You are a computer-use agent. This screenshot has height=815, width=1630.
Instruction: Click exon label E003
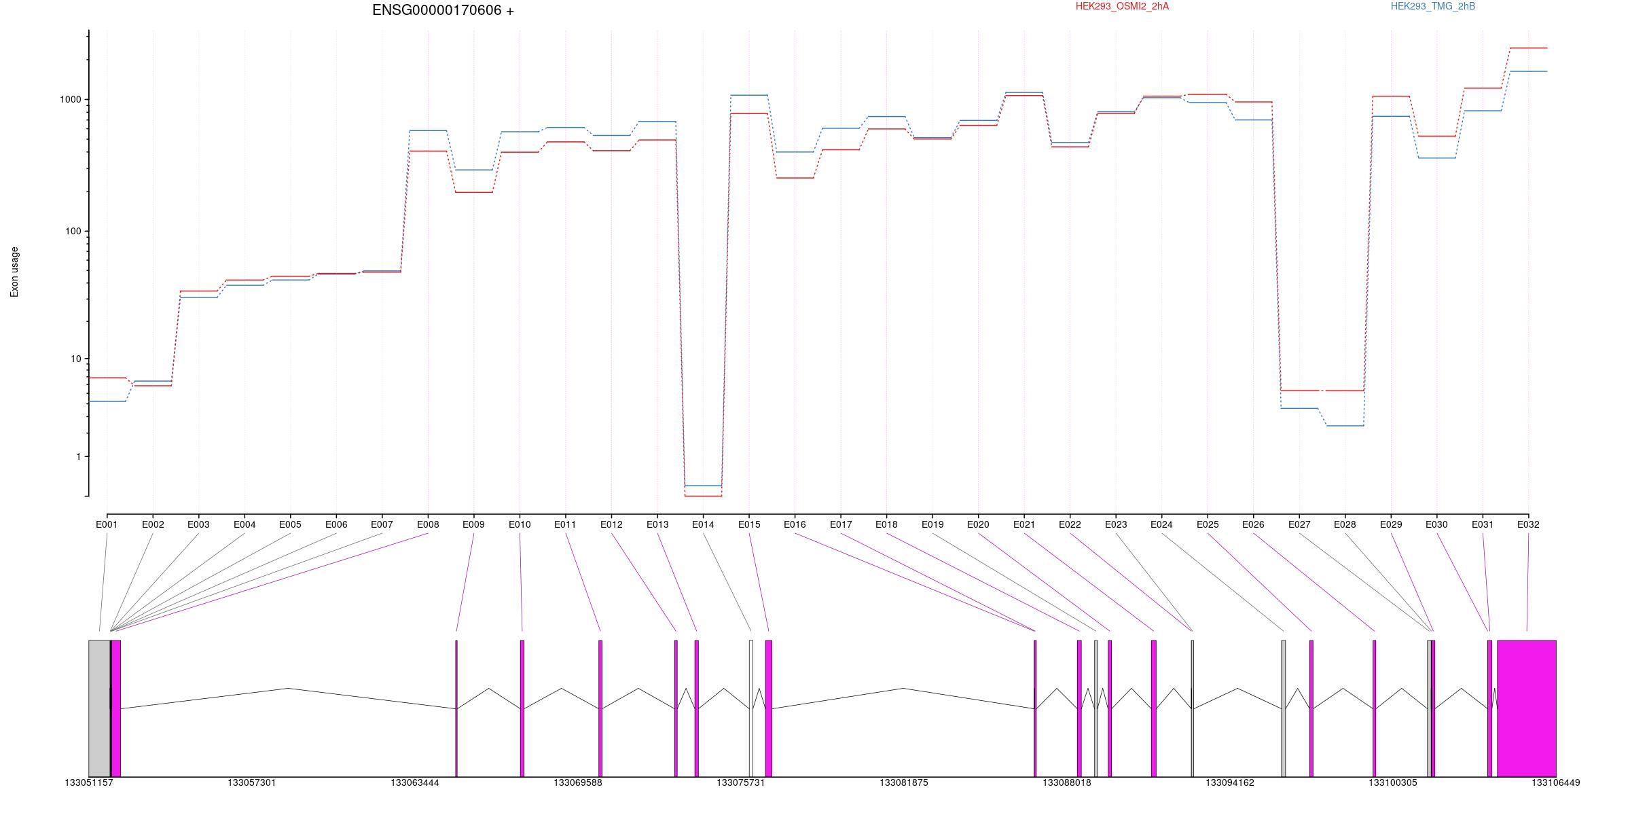[198, 524]
